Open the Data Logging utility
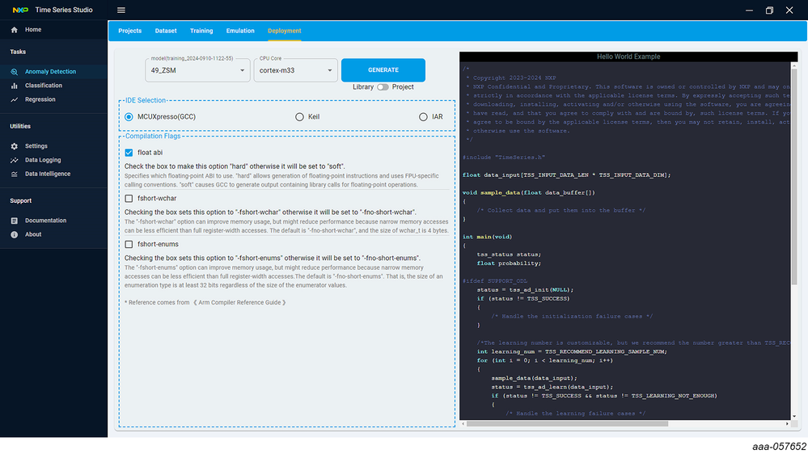Screen dimensions: 808x454 pyautogui.click(x=43, y=161)
